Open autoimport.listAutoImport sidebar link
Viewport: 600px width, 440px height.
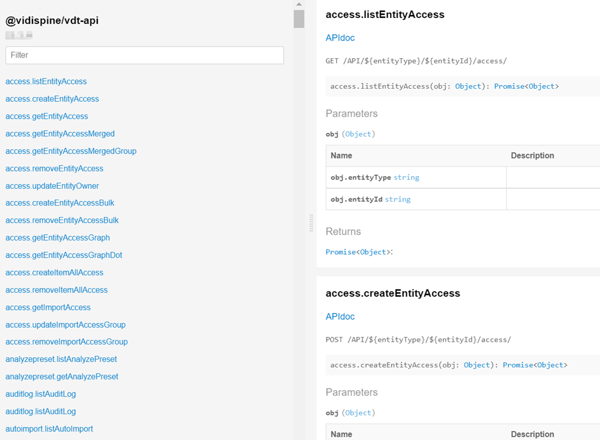point(49,429)
